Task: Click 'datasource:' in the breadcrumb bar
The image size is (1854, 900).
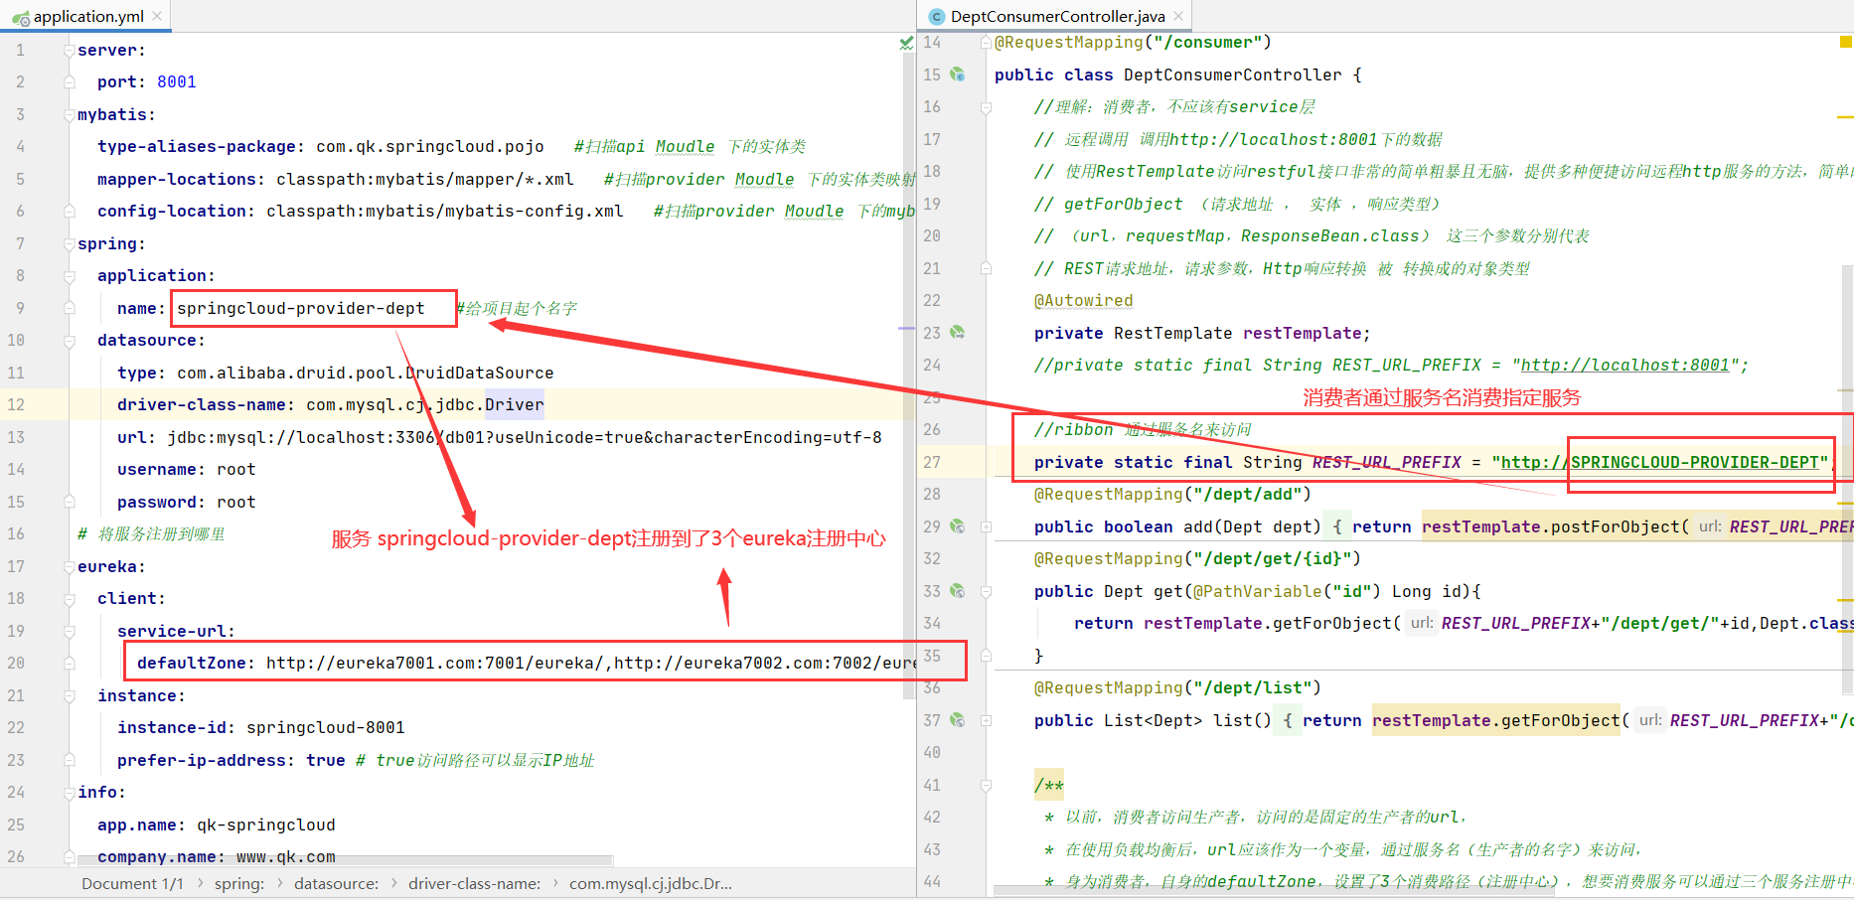Action: (x=336, y=884)
